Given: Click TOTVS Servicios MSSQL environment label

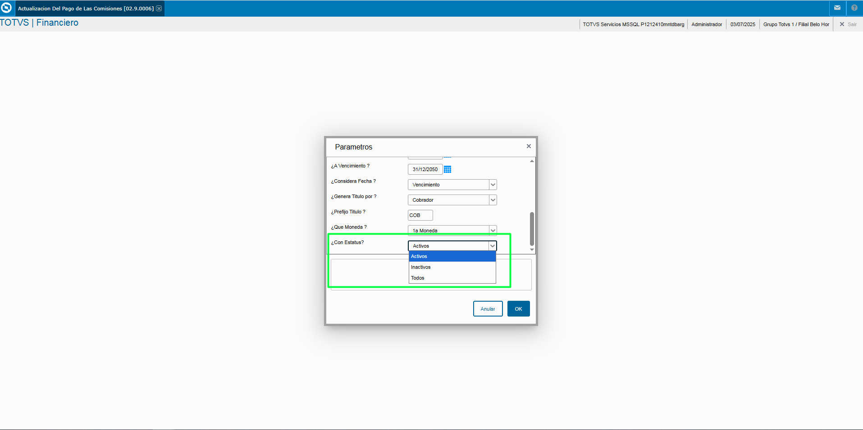Looking at the screenshot, I should coord(633,24).
